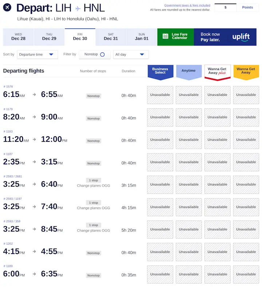Click the yellow Wanna Get Away fare header
Screen dimensions: 262x293
pos(246,72)
